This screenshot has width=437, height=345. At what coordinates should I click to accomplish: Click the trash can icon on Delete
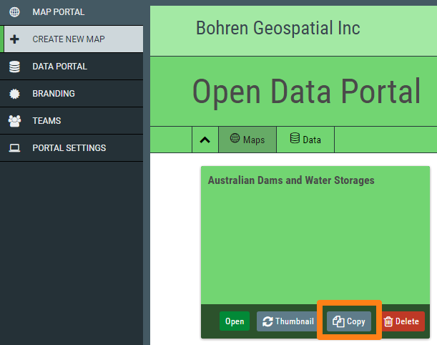[x=388, y=321]
